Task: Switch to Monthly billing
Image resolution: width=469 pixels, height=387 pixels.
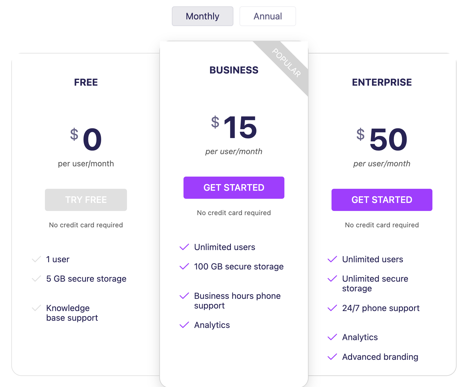Action: [202, 16]
